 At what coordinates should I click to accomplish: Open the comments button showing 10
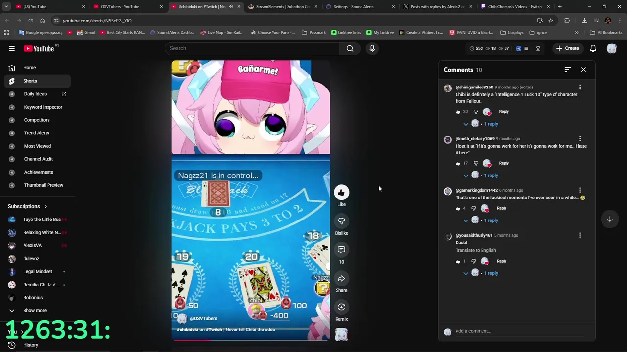[341, 250]
